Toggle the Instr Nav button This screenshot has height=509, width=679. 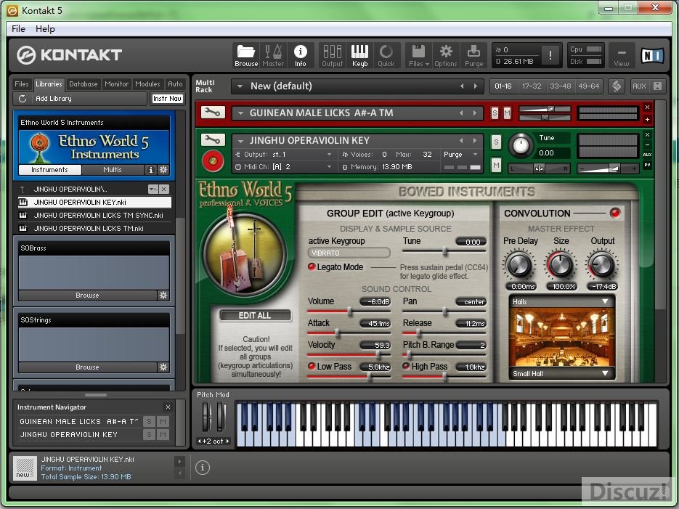point(167,99)
